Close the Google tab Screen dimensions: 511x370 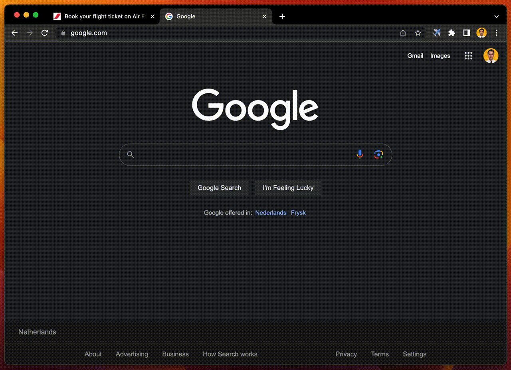(x=264, y=16)
